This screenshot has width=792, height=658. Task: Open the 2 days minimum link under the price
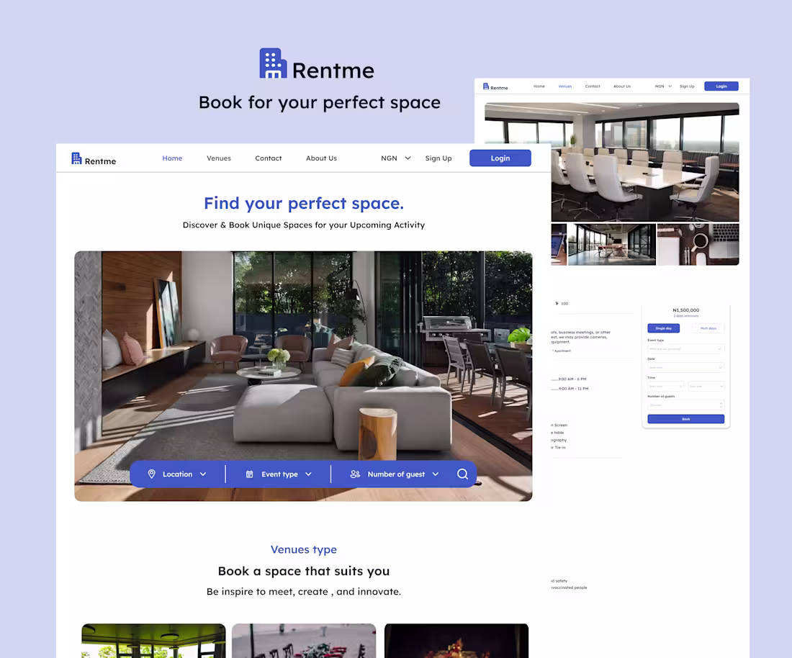685,315
